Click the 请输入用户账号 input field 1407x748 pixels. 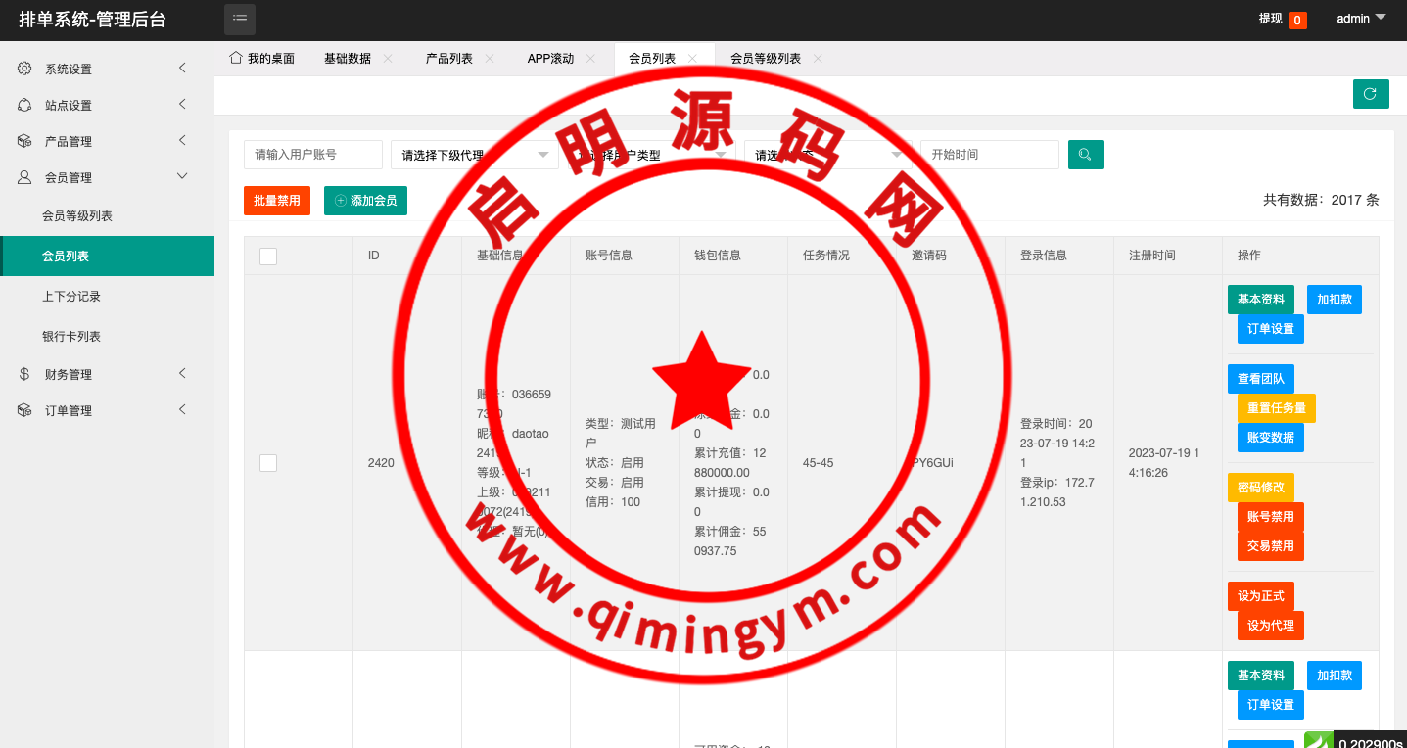(x=312, y=155)
